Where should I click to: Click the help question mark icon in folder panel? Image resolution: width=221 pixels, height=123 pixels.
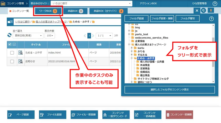click(211, 18)
